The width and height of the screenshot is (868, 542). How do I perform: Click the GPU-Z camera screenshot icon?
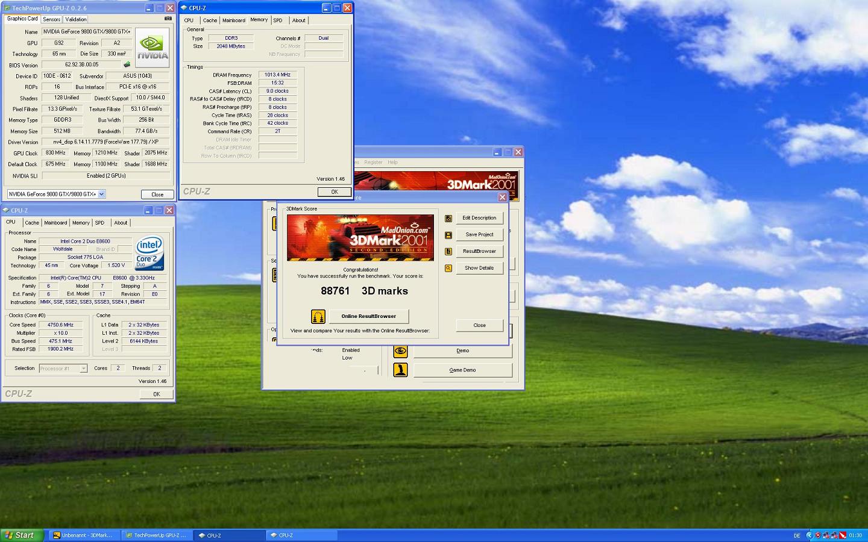tap(168, 19)
